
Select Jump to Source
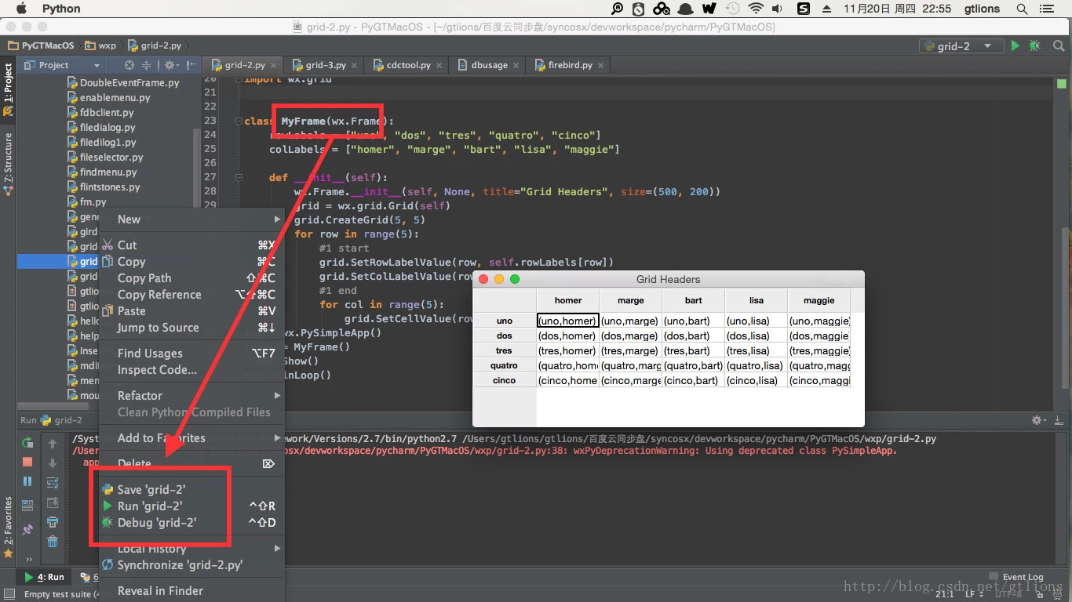click(x=190, y=328)
